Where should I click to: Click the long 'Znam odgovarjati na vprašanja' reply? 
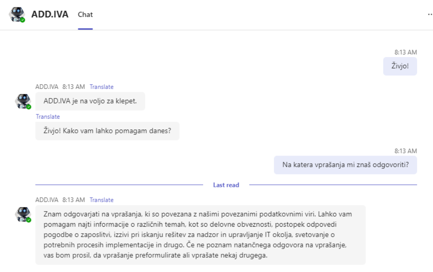tap(200, 235)
